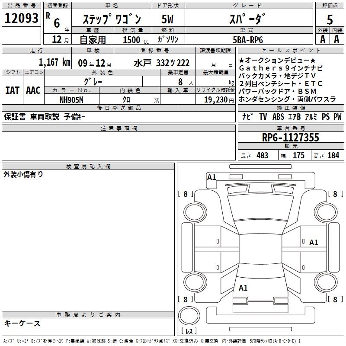346x346 pixels.
Task: Click the 車両取説 item
Action: (45, 117)
